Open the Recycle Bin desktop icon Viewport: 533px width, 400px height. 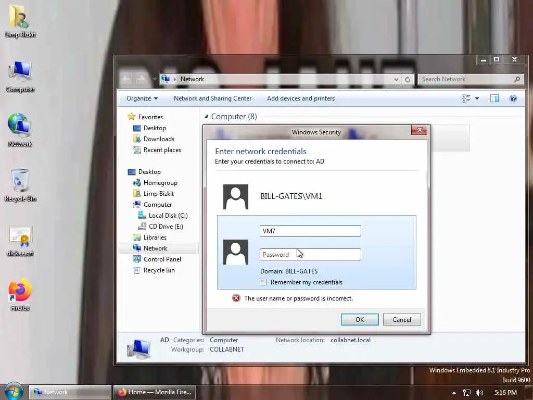click(x=20, y=185)
